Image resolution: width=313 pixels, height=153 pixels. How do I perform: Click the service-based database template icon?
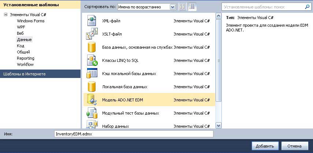pyautogui.click(x=91, y=47)
